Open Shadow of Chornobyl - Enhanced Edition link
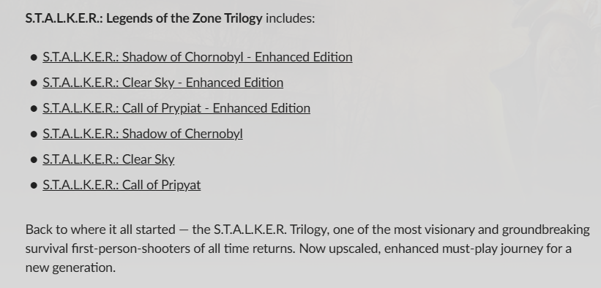This screenshot has width=601, height=288. click(x=198, y=57)
